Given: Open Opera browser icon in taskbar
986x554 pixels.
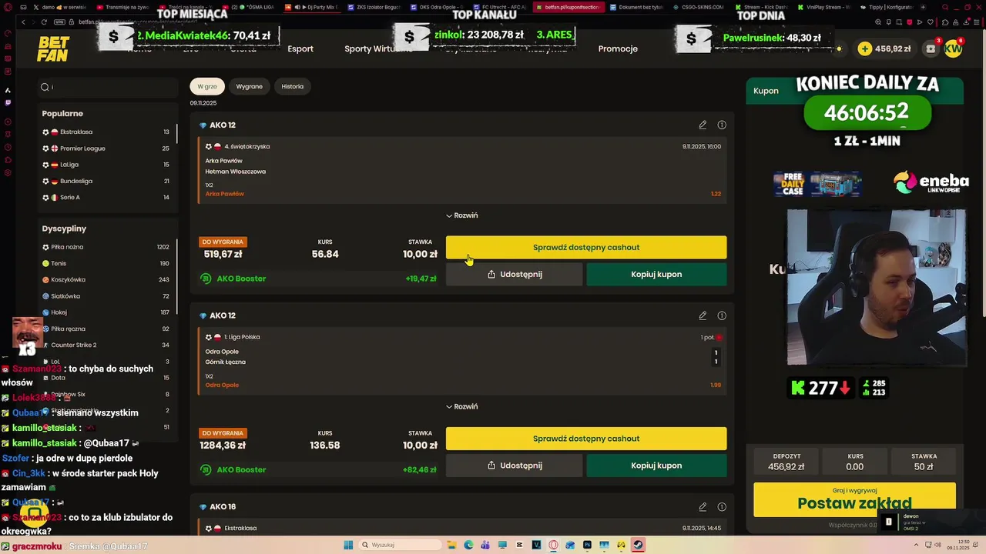Looking at the screenshot, I should [x=553, y=545].
